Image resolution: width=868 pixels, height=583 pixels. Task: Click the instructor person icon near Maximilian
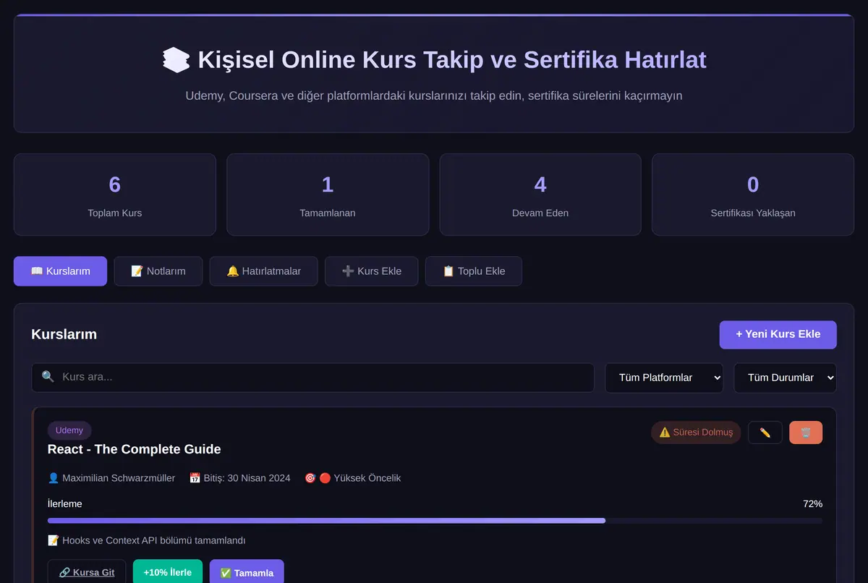(x=54, y=478)
